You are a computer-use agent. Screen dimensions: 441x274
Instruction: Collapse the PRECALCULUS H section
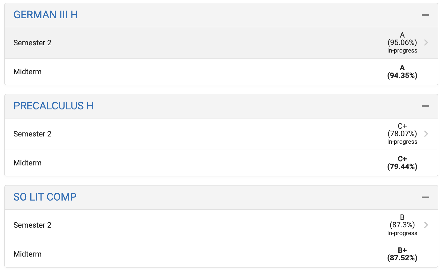[x=425, y=106]
